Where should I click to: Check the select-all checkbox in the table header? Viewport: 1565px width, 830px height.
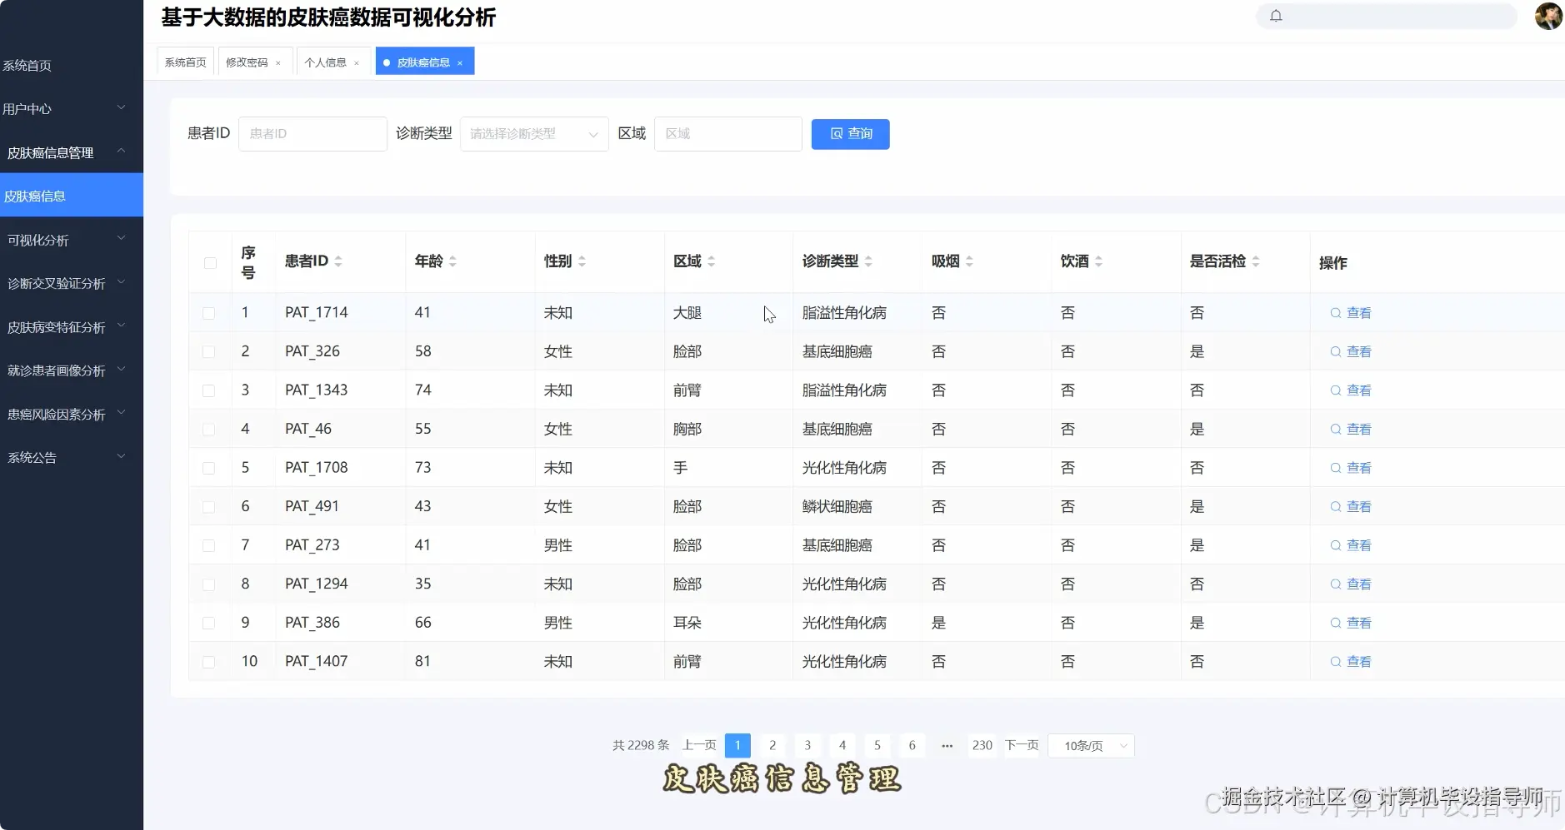(x=210, y=262)
